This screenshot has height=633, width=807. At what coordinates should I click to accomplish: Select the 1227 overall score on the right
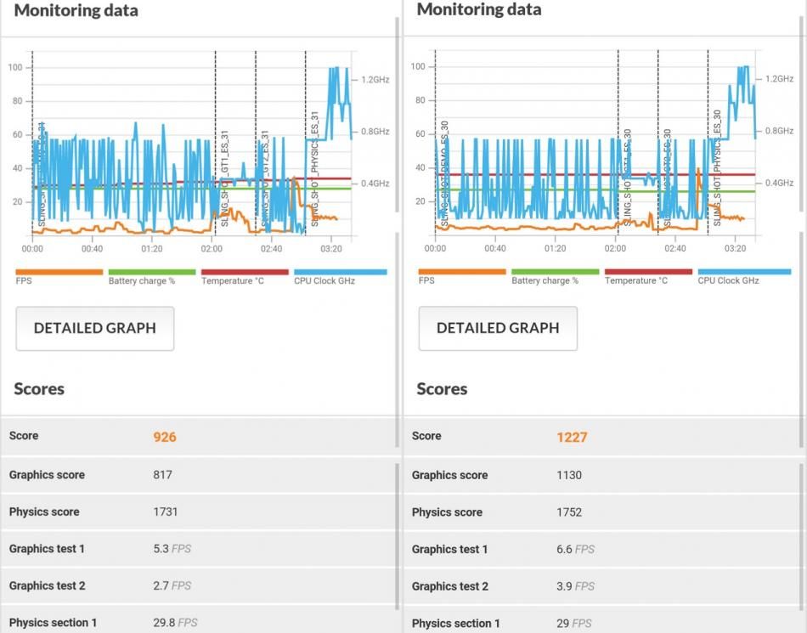[572, 438]
